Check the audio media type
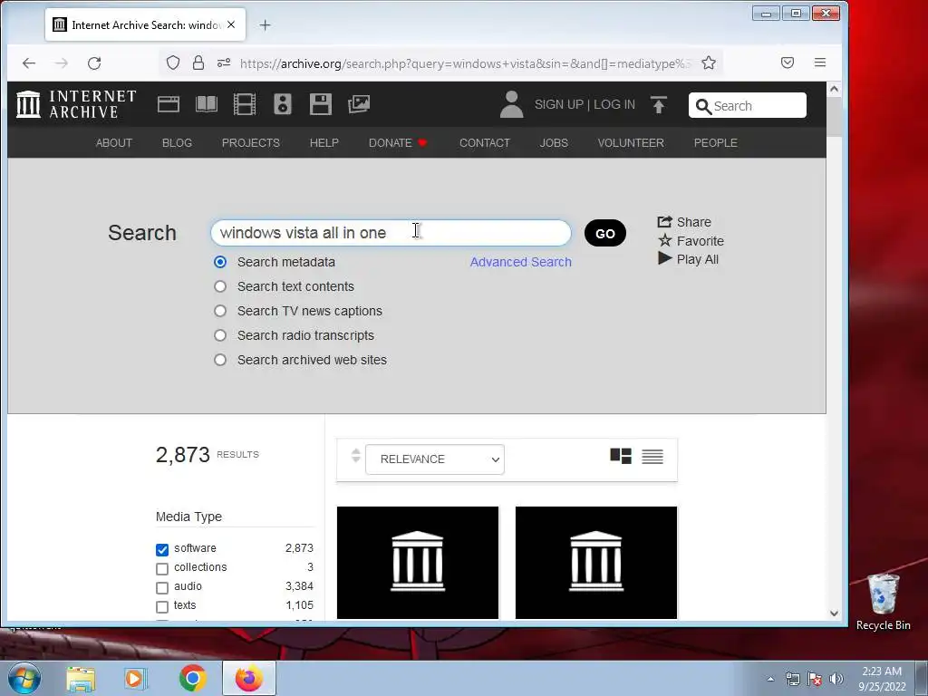 (x=162, y=587)
